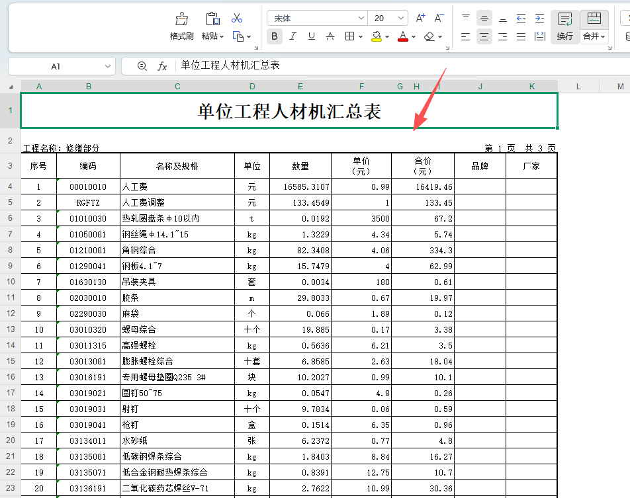Click the Increase Indent icon
Viewport: 630px width, 498px height.
[539, 18]
